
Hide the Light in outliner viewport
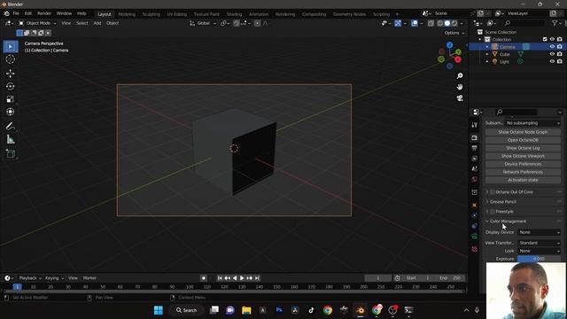click(x=552, y=61)
